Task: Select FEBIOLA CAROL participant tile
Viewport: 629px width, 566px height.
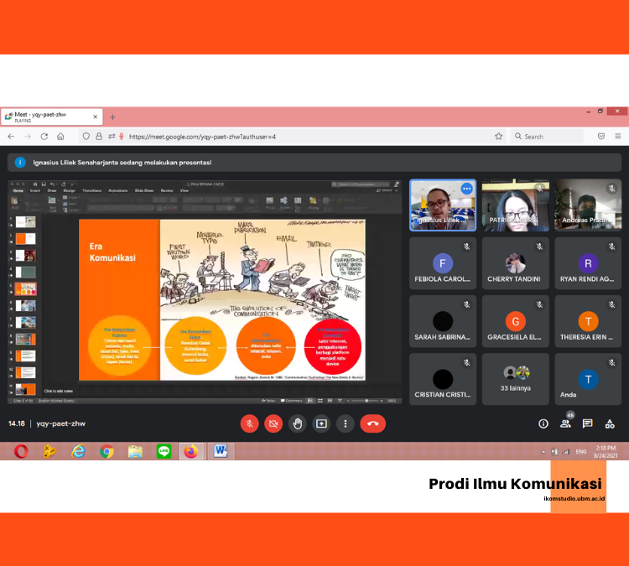Action: pos(443,263)
